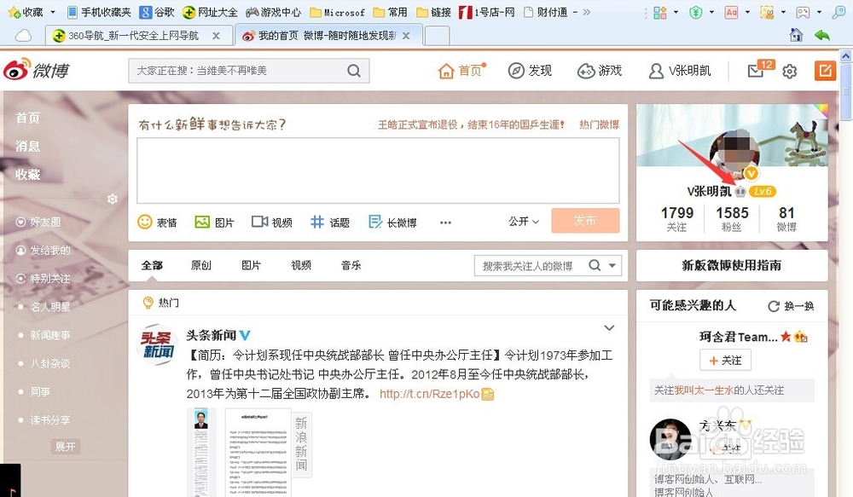The height and width of the screenshot is (497, 853).
Task: Open the 图片 image upload icon
Action: 201,222
